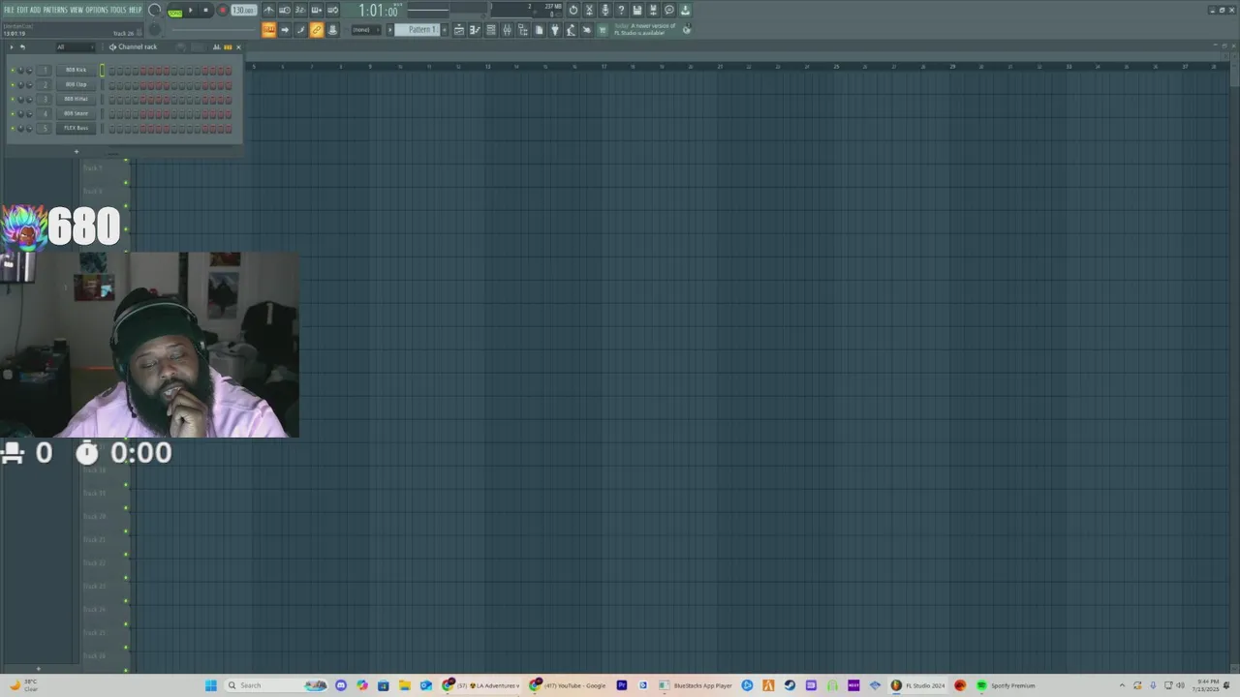Screen dimensions: 1240x697
Task: Close the Channel rack panel
Action: click(x=238, y=47)
